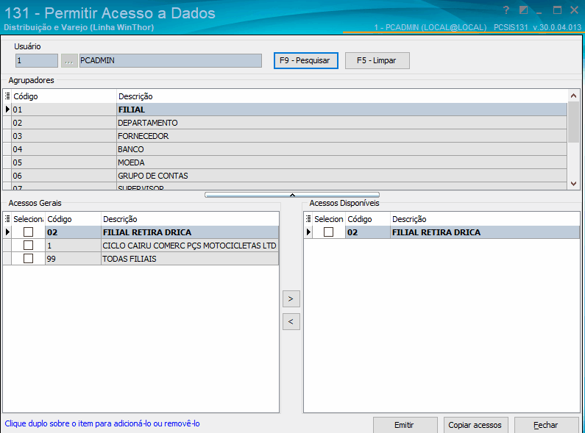
Task: Select the FILIAL row in Agrupadores
Action: point(286,110)
